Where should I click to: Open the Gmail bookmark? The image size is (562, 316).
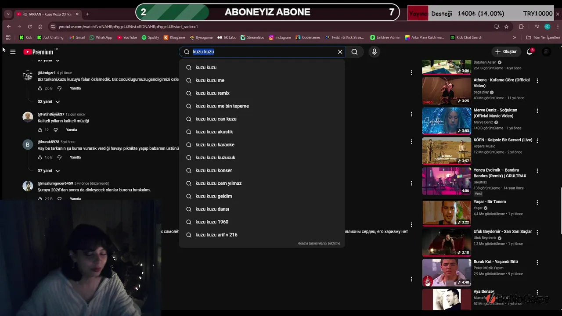76,37
